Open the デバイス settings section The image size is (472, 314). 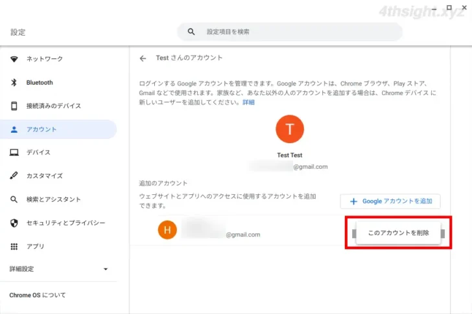[x=38, y=152]
